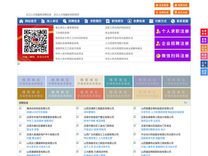This screenshot has width=208, height=156.
Task: Click the logo image beside 隆尧长科科技有限公司
Action: click(x=23, y=110)
